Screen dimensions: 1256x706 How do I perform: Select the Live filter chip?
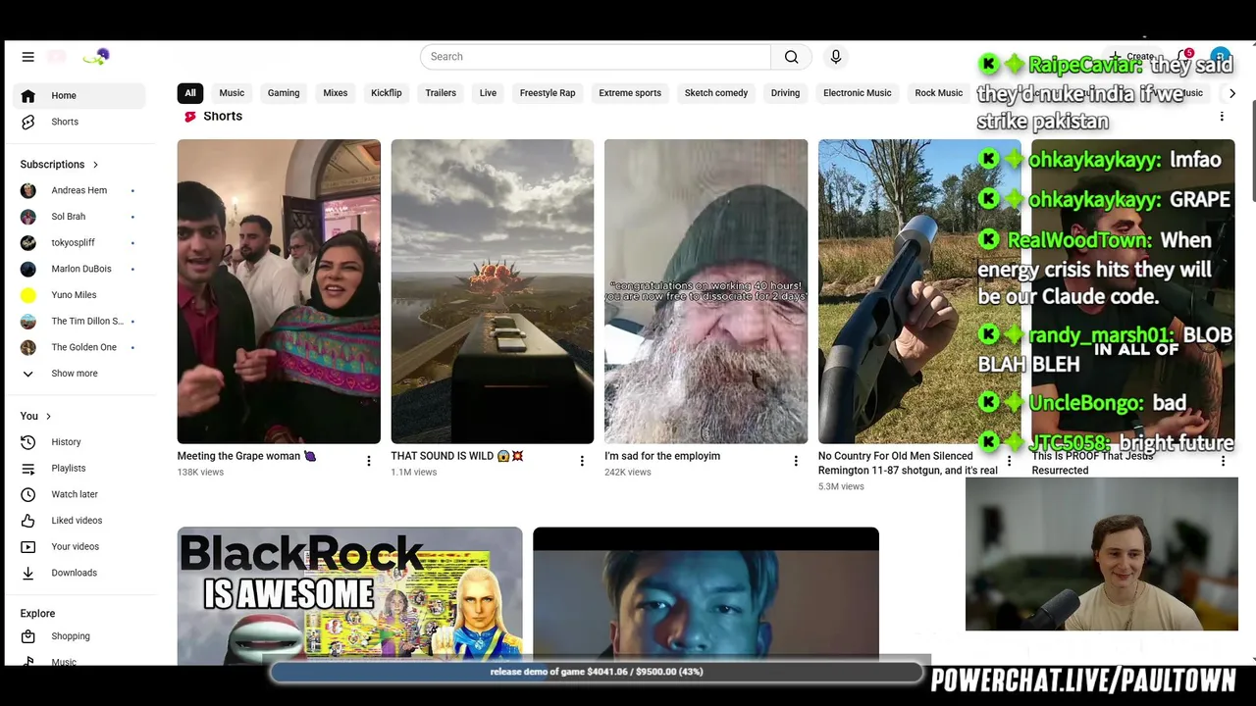[488, 93]
